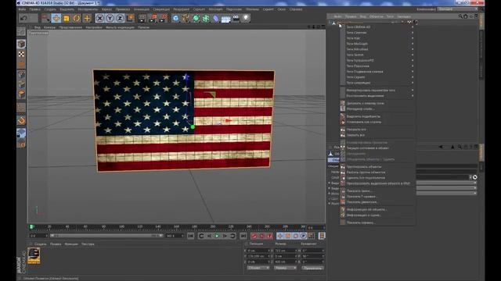Screen dimensions: 501x281
Task: Open the Render Settings icon
Action: (164, 18)
